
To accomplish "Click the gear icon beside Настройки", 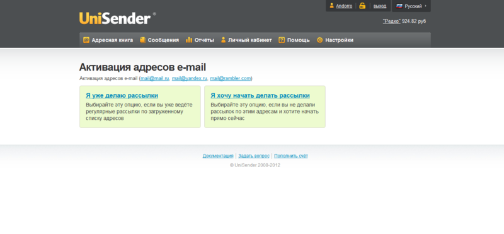I will click(x=319, y=40).
